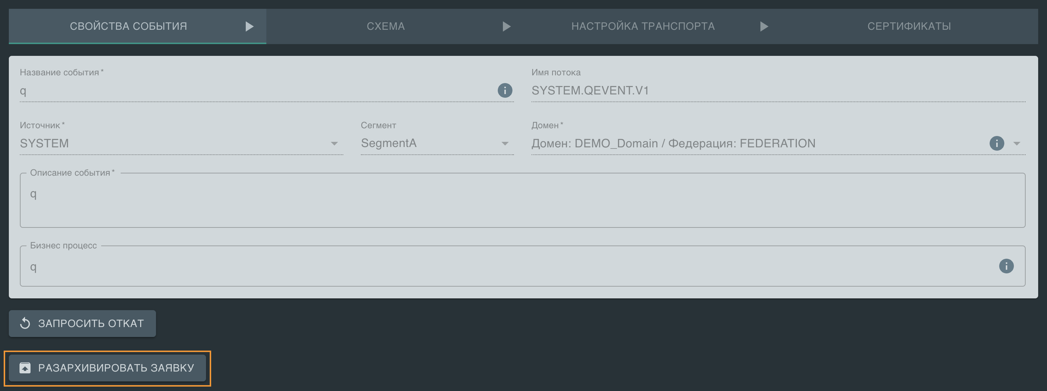Click the arrow before СЕРТИФИКАТЫ tab
1047x391 pixels.
(x=764, y=26)
